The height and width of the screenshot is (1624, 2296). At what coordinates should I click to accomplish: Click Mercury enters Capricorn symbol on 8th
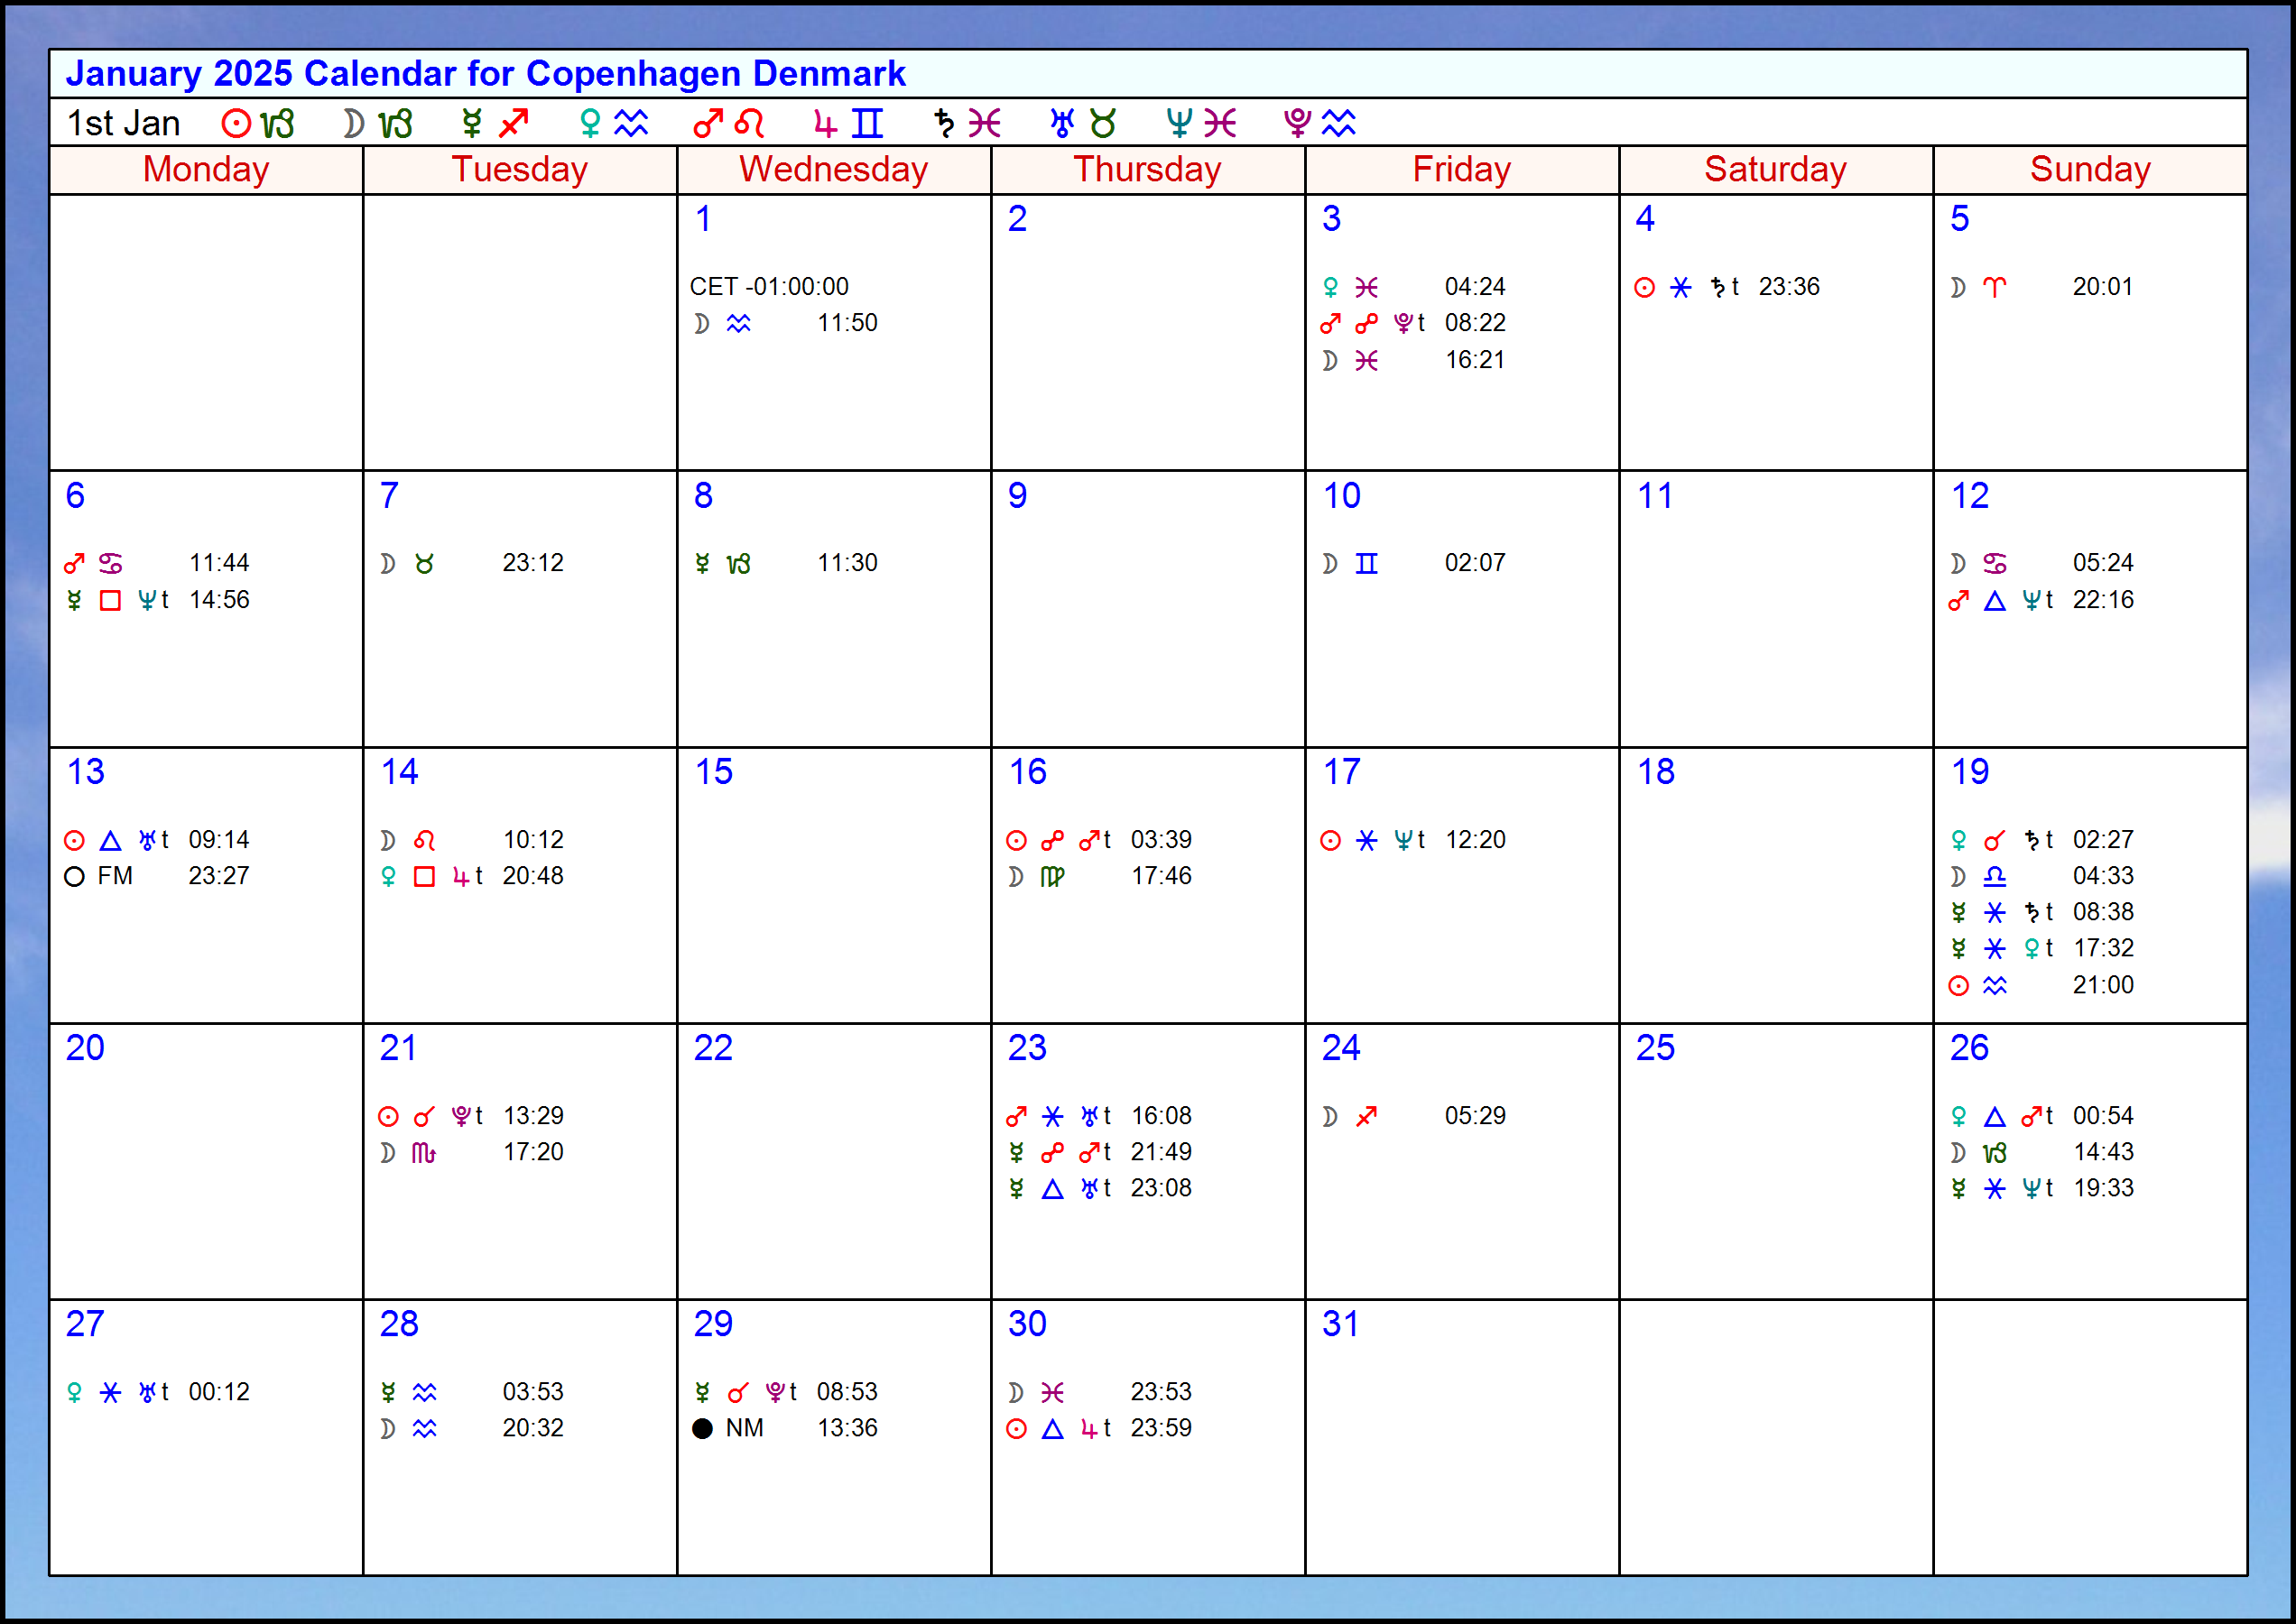coord(722,564)
